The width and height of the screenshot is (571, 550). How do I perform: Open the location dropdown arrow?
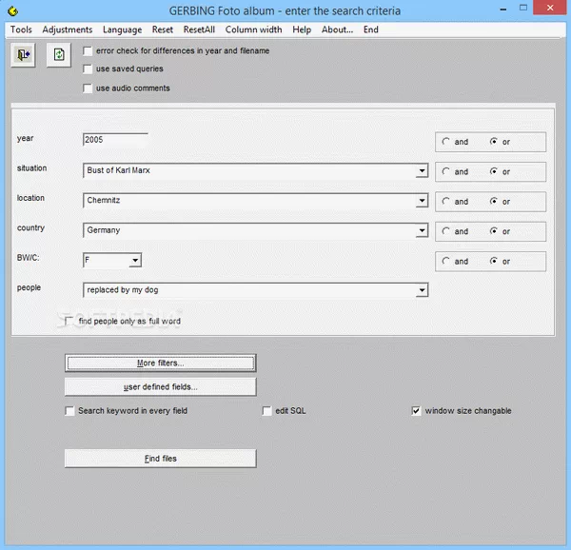tap(422, 202)
